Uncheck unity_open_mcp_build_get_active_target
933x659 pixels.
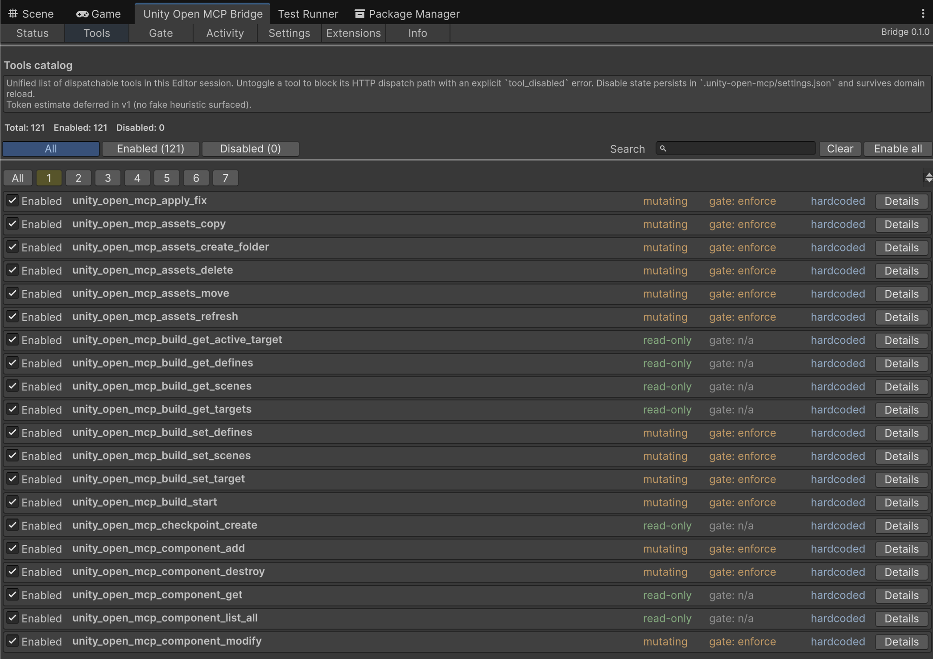[12, 340]
